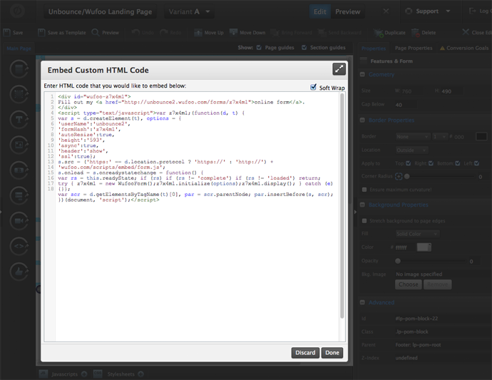492x380 pixels.
Task: Click the height H input field
Action: 452,91
